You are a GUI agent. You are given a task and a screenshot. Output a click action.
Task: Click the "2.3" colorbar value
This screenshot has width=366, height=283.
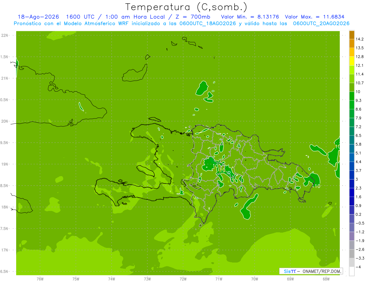pos(359,188)
